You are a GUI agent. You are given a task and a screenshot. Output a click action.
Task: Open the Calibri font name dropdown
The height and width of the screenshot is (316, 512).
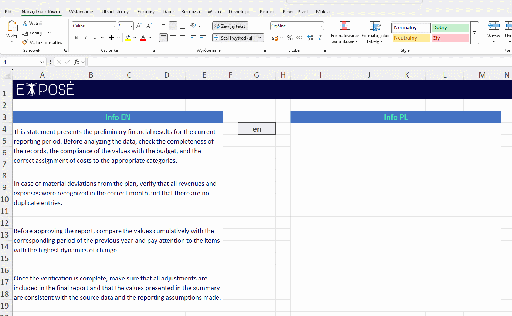click(115, 26)
